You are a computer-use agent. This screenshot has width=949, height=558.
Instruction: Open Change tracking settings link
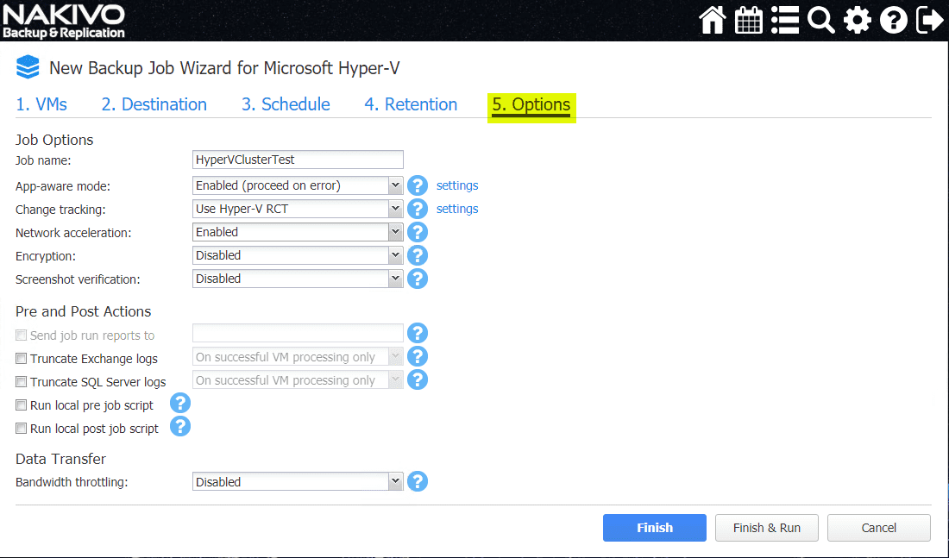(x=457, y=209)
